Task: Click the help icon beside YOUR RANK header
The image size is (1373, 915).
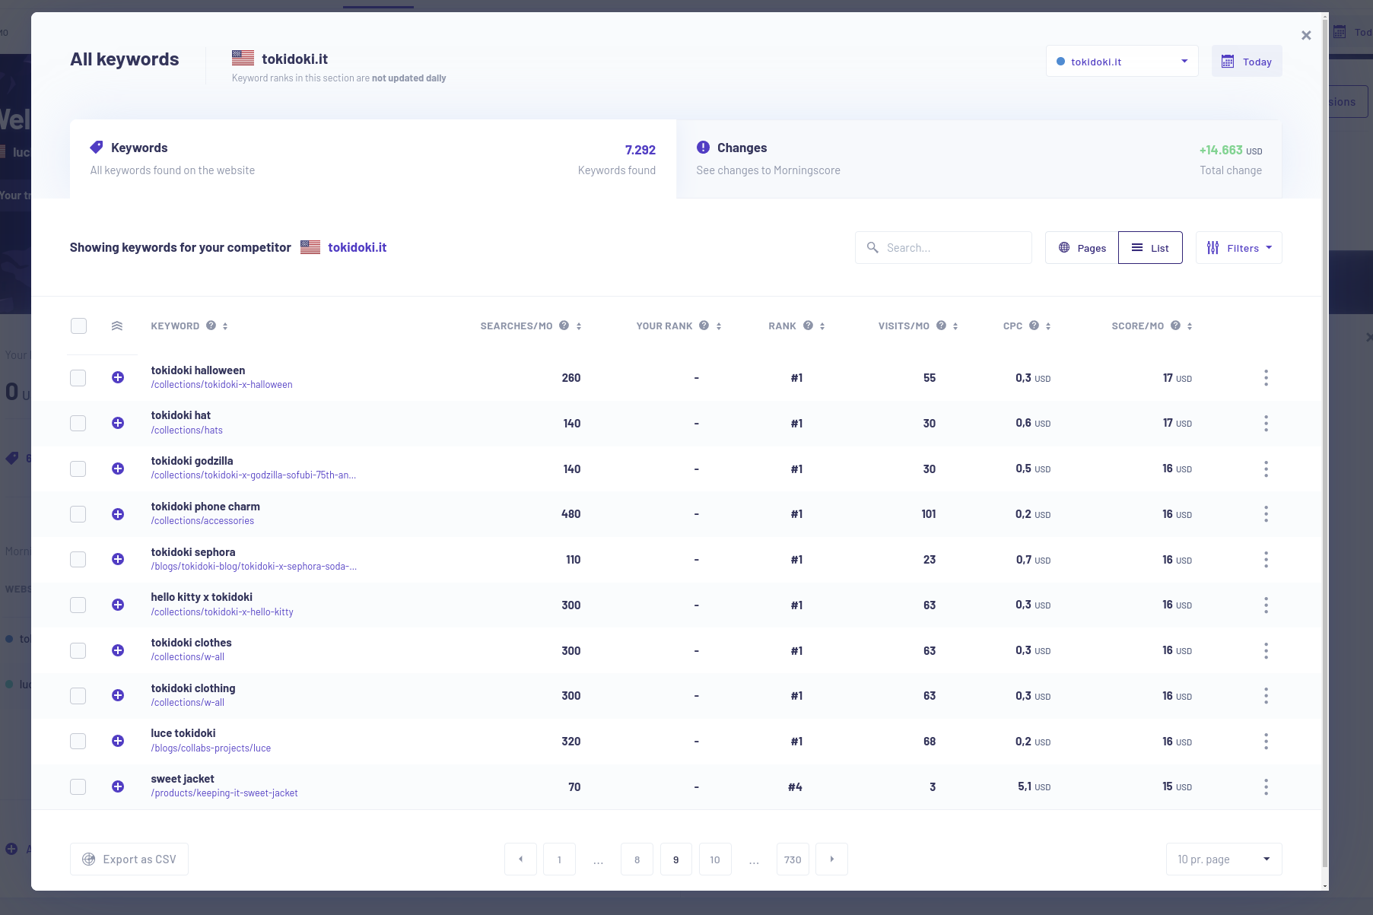Action: click(x=704, y=326)
